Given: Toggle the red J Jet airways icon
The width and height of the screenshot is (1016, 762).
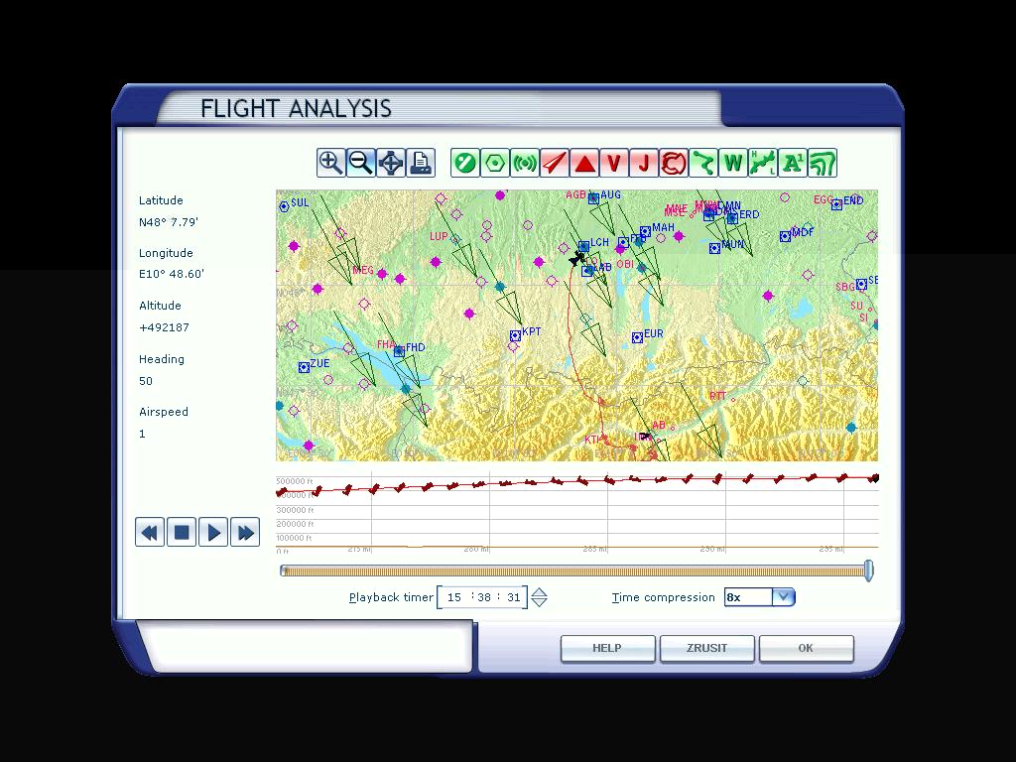Looking at the screenshot, I should pos(644,163).
